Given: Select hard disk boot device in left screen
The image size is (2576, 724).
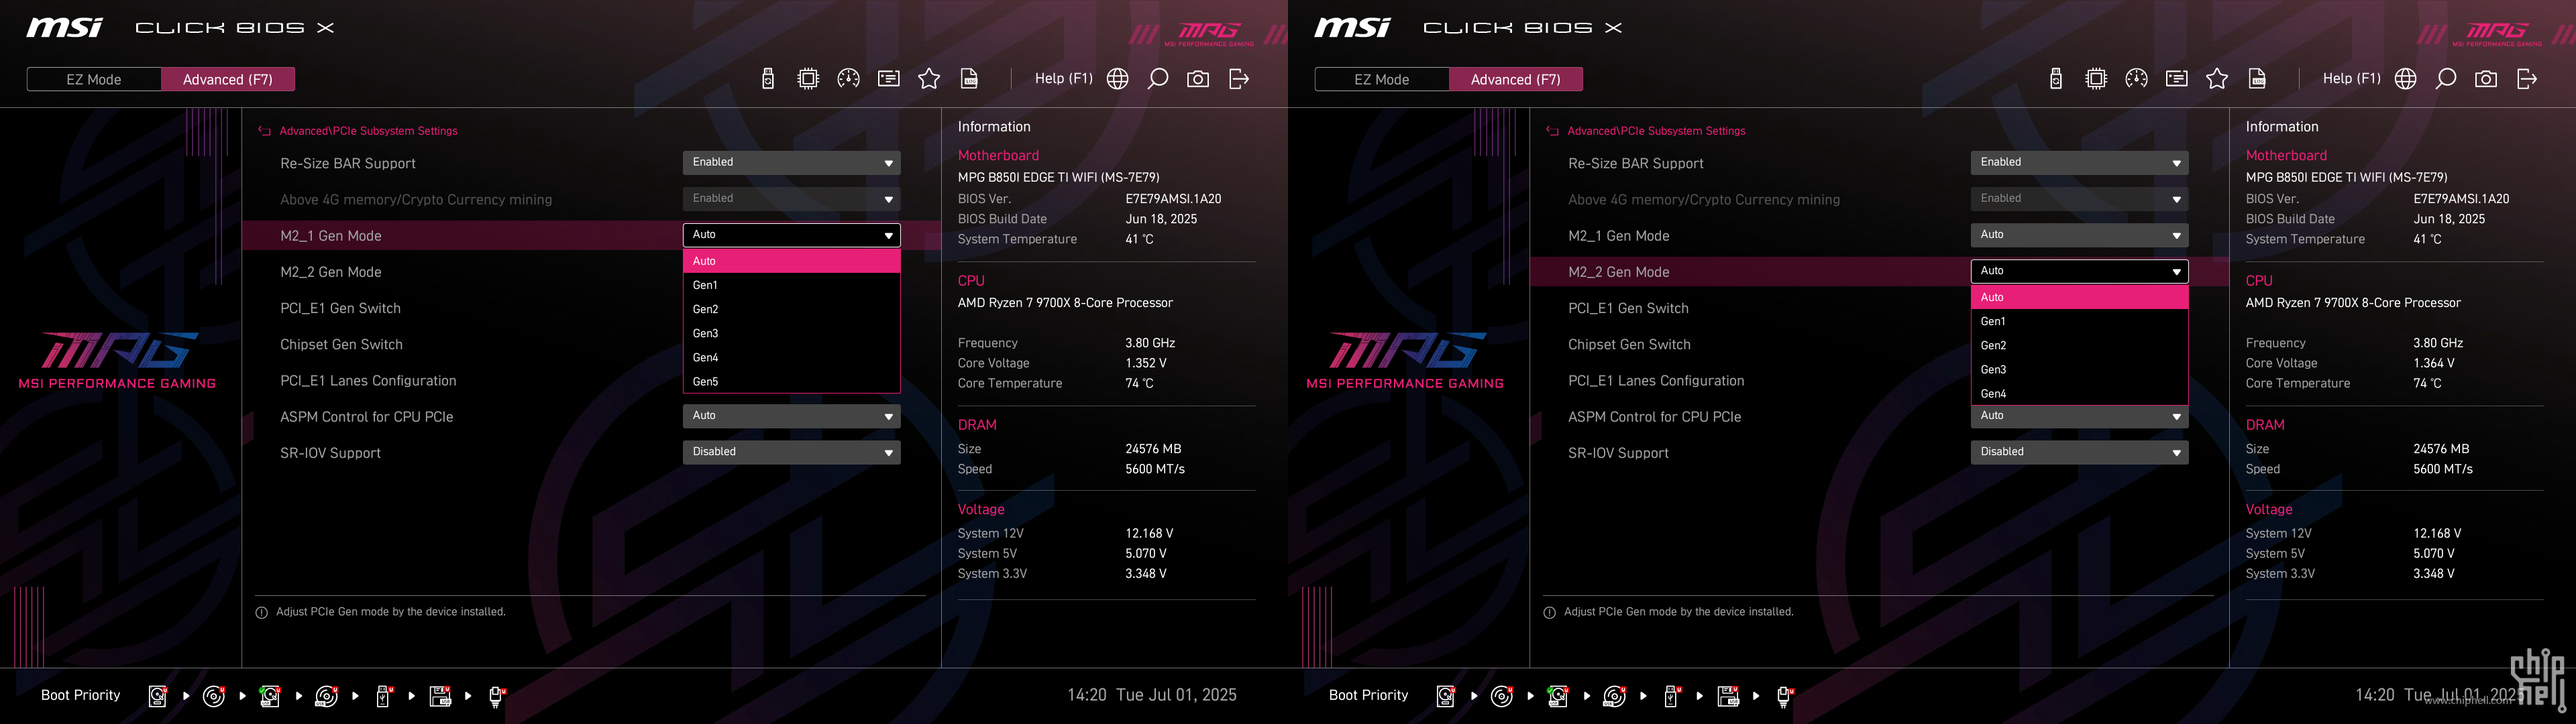Looking at the screenshot, I should tap(158, 696).
